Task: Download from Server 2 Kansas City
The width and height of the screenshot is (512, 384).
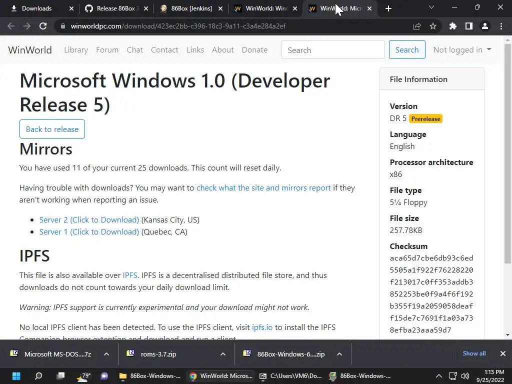Action: (x=89, y=220)
